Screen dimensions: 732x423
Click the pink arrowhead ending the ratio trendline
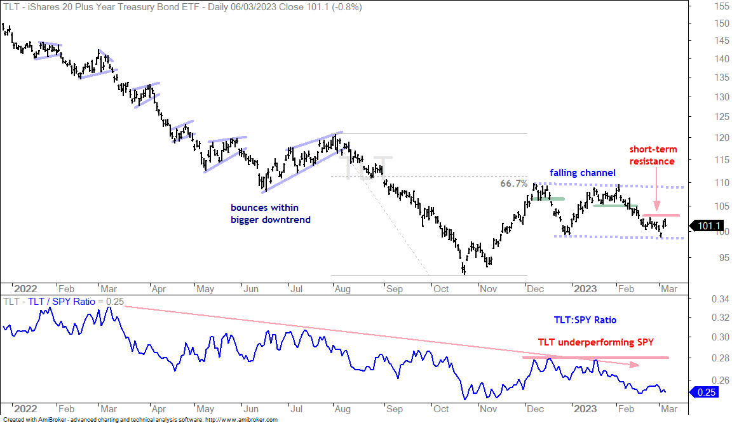click(x=634, y=365)
